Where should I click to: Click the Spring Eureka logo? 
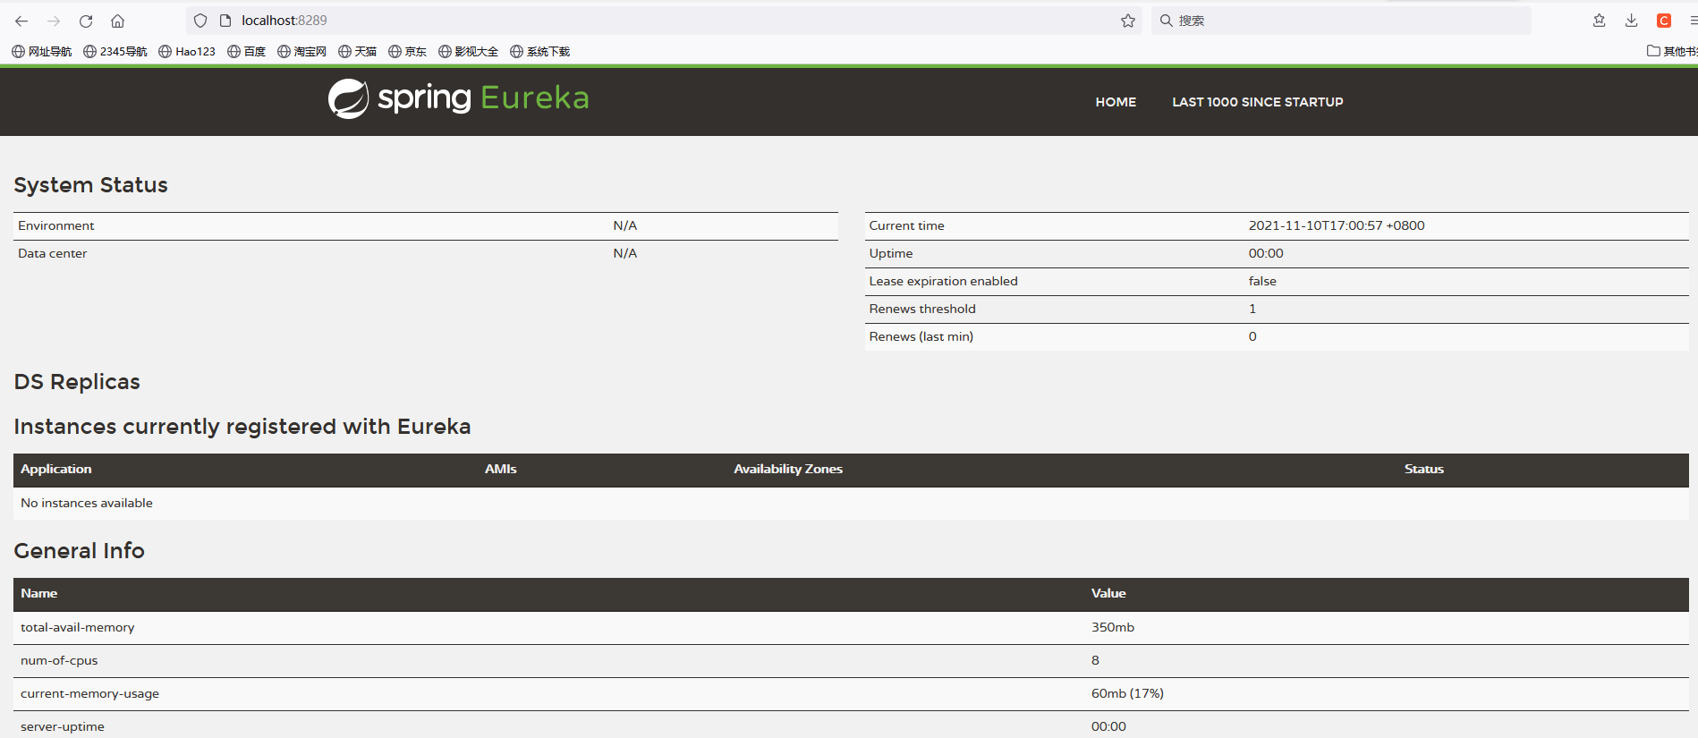(x=458, y=98)
